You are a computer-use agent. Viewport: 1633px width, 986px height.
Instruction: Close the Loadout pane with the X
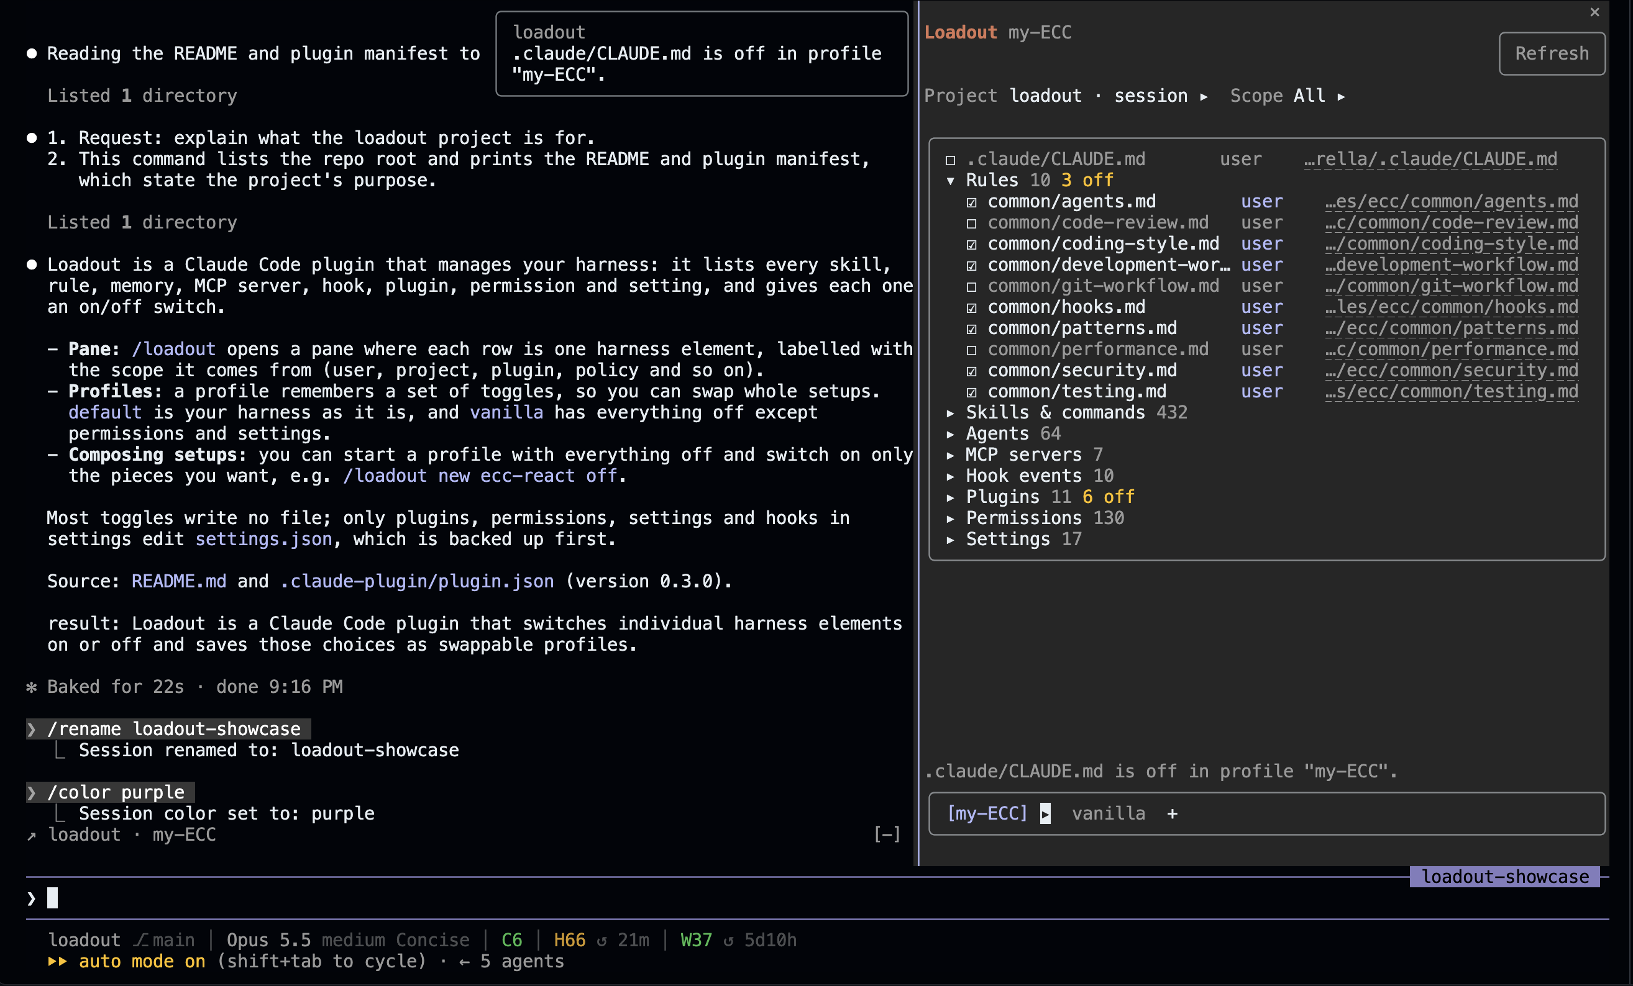1594,12
